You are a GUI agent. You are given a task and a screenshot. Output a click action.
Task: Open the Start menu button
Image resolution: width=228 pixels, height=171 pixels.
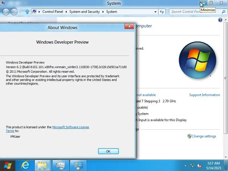pos(8,166)
